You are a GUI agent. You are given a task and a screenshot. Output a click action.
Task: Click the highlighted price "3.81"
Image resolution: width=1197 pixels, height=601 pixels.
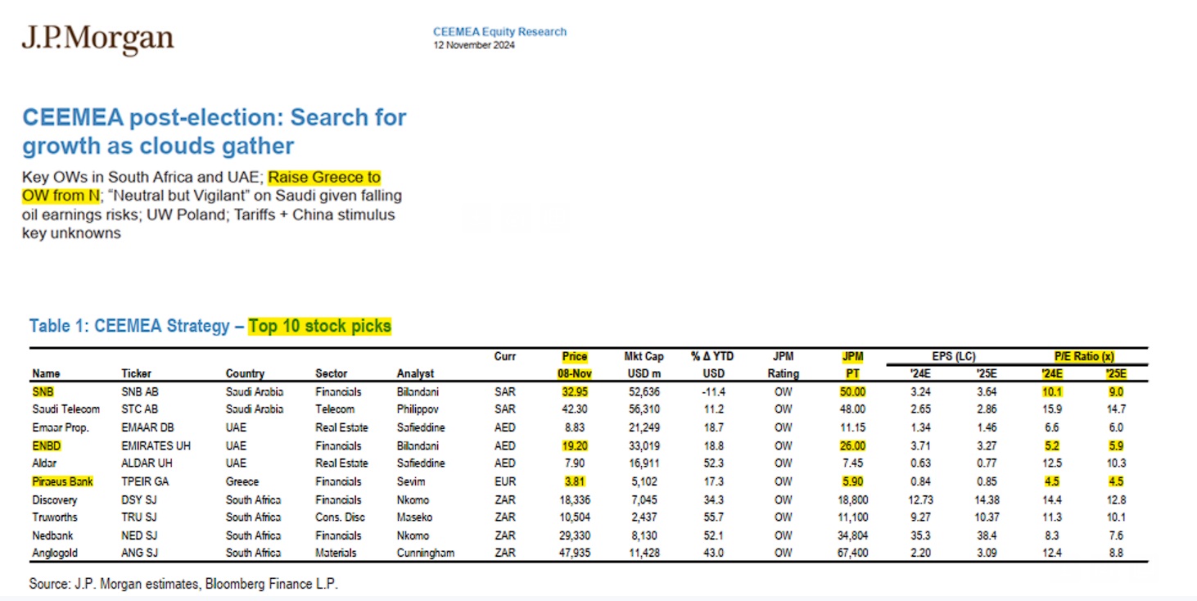(x=575, y=481)
